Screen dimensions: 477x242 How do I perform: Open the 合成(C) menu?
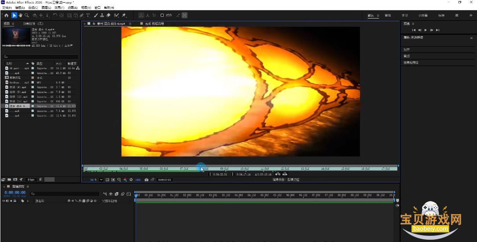(x=33, y=7)
